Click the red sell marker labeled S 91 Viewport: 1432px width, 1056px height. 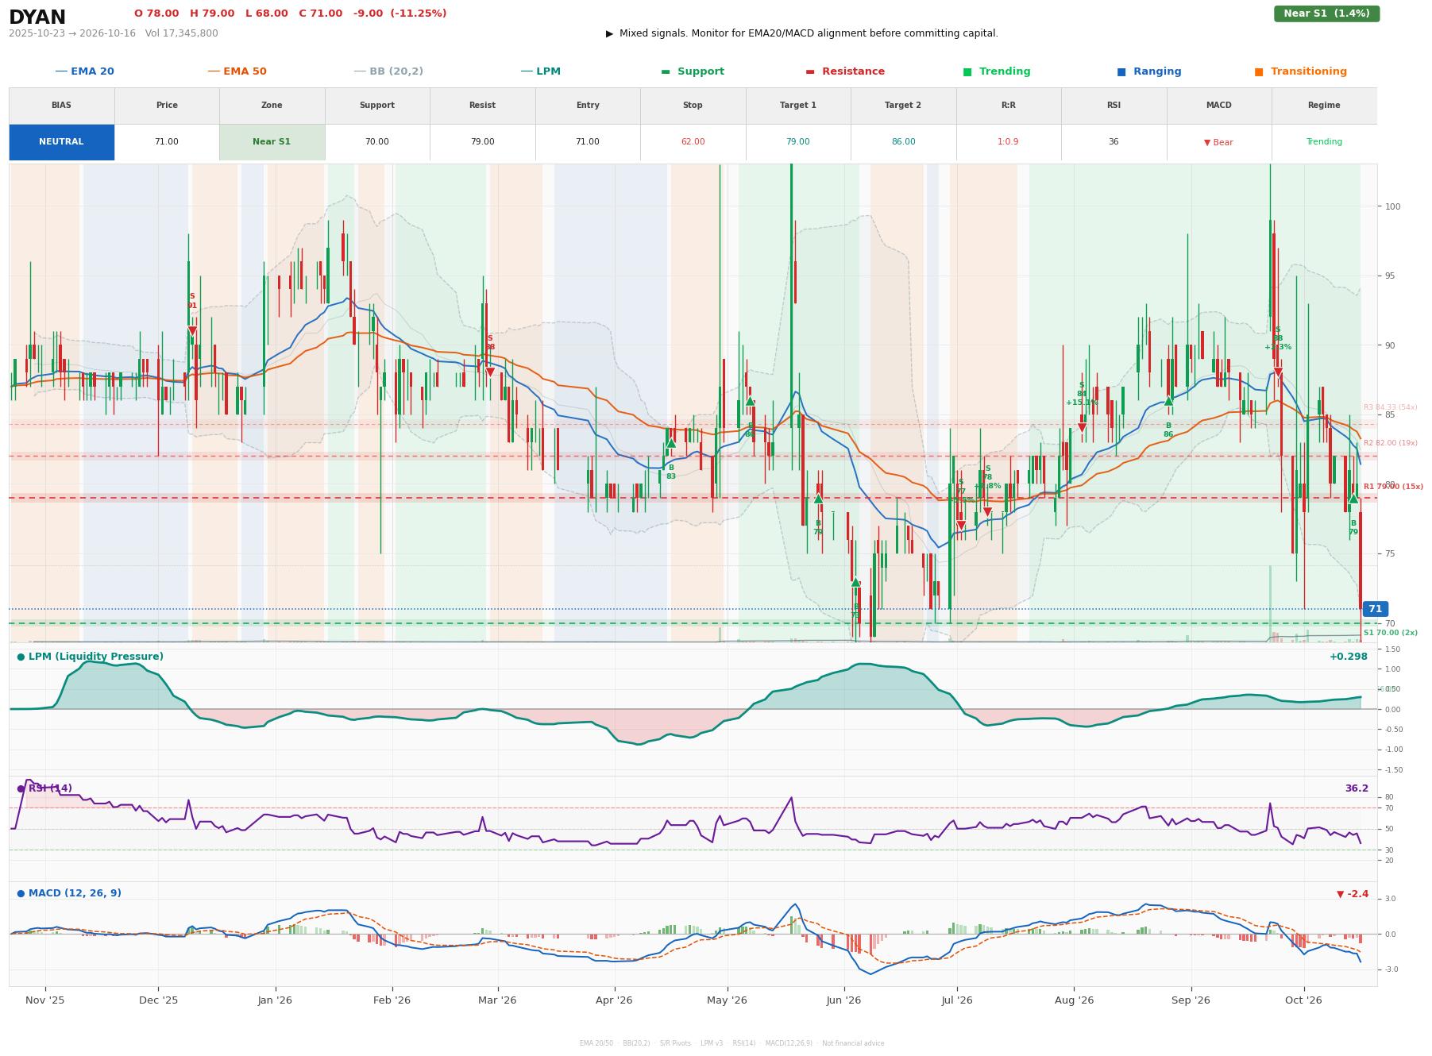coord(192,331)
